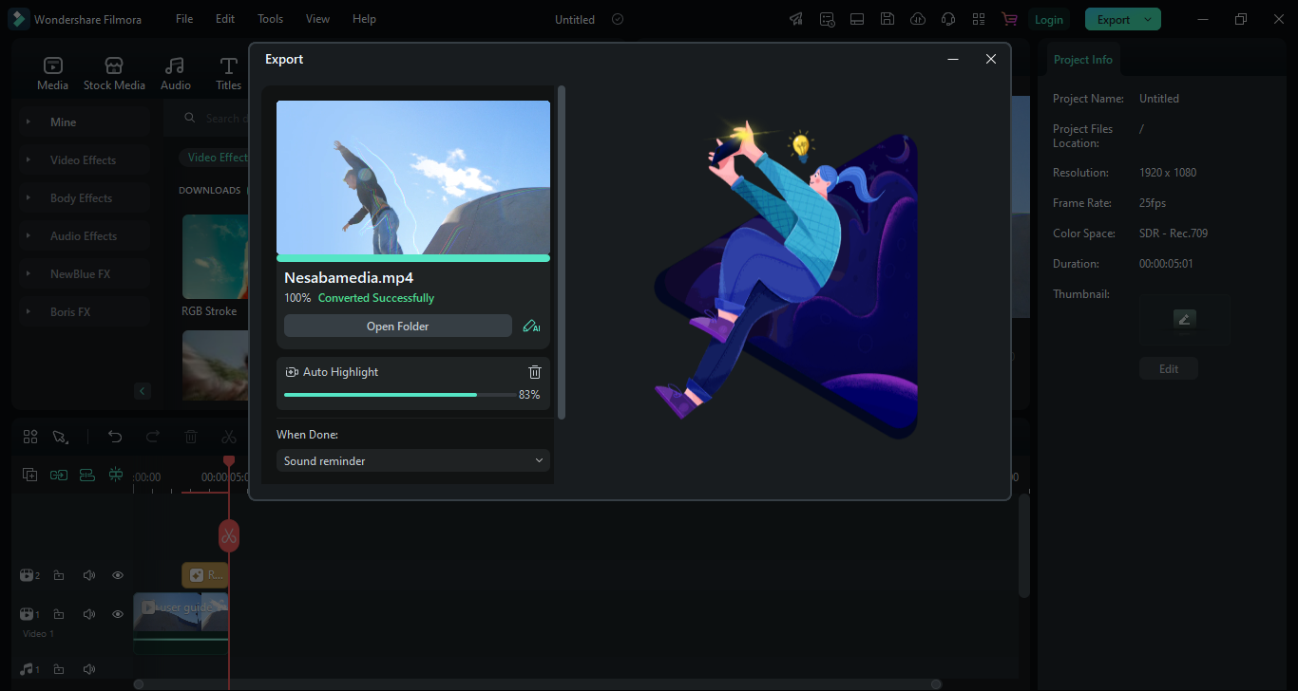Click the Login button
Image resolution: width=1298 pixels, height=691 pixels.
point(1048,19)
